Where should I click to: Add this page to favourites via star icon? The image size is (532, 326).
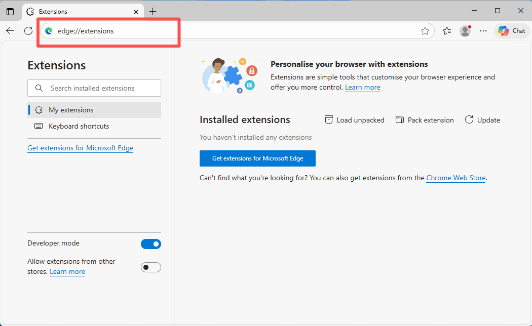425,31
